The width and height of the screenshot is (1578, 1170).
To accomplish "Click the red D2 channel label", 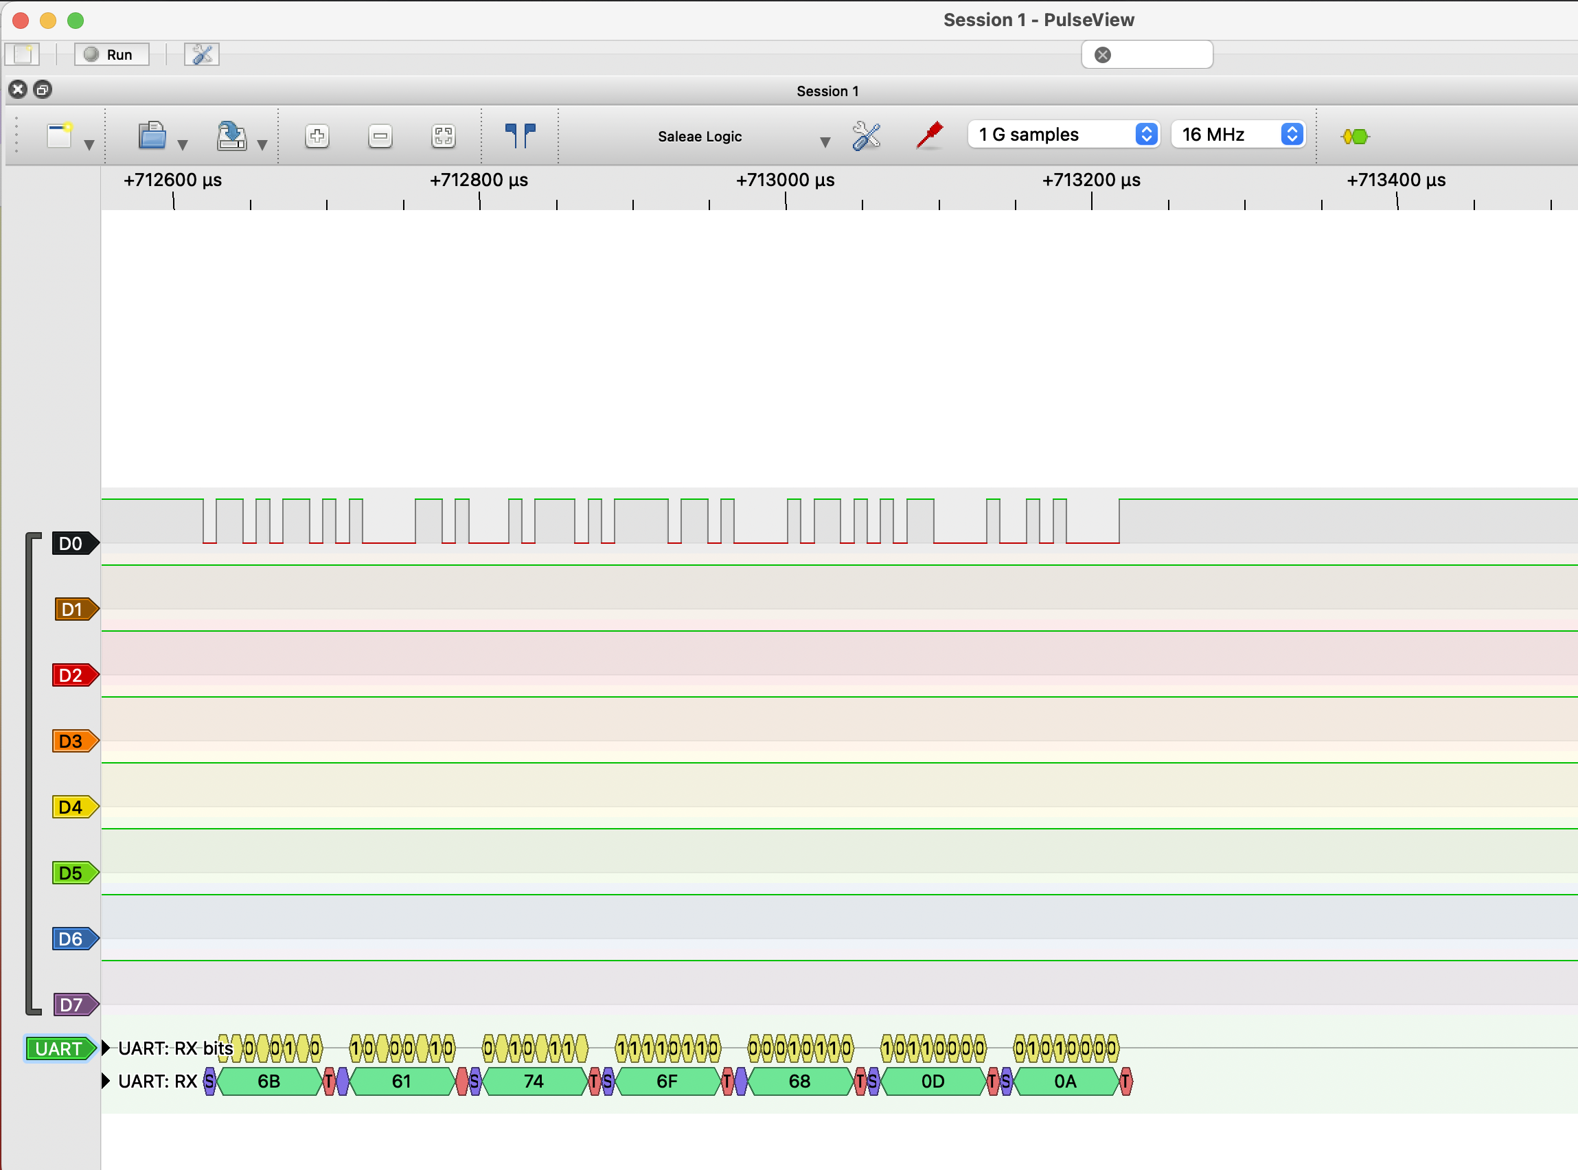I will pyautogui.click(x=71, y=675).
